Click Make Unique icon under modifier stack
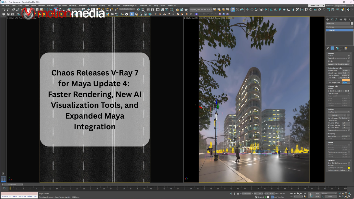This screenshot has height=199, width=354. tap(337, 48)
